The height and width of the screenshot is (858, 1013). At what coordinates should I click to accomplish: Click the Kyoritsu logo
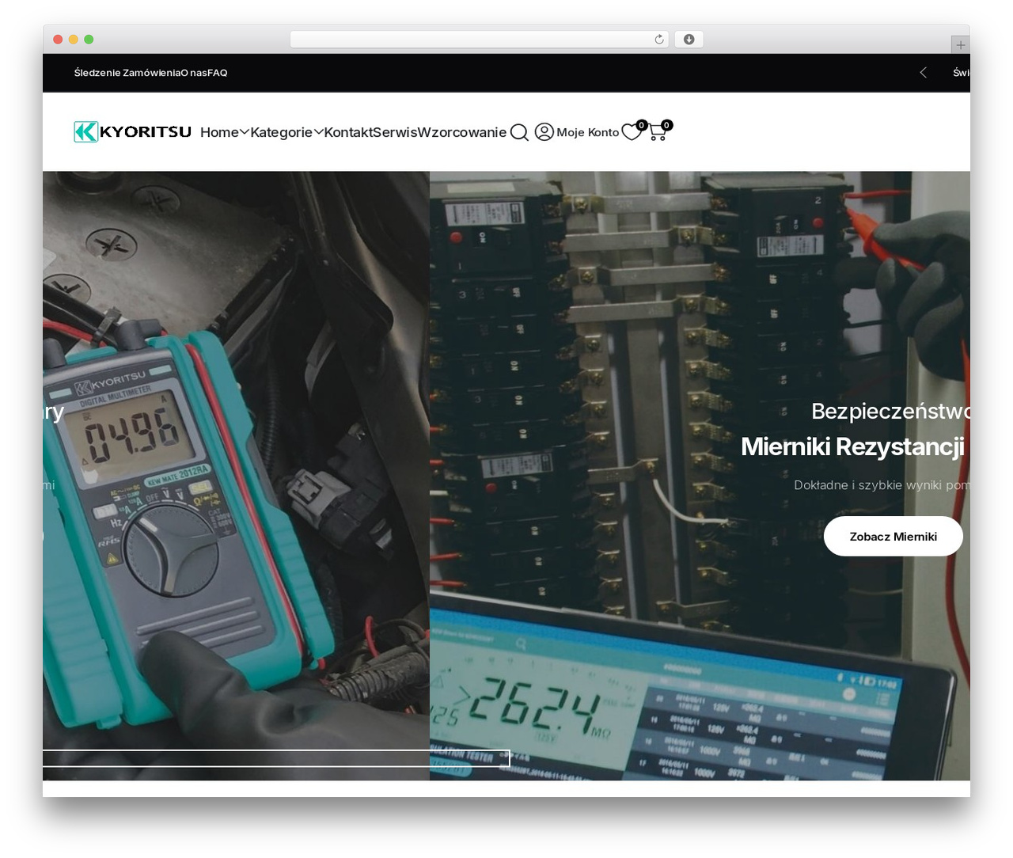coord(133,131)
